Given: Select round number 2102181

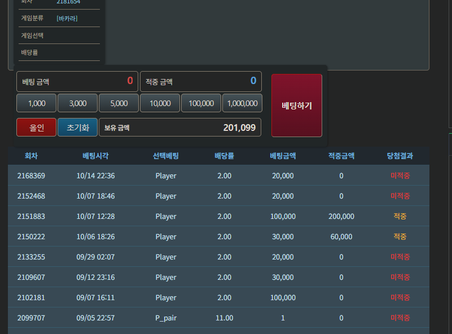Looking at the screenshot, I should (x=31, y=298).
